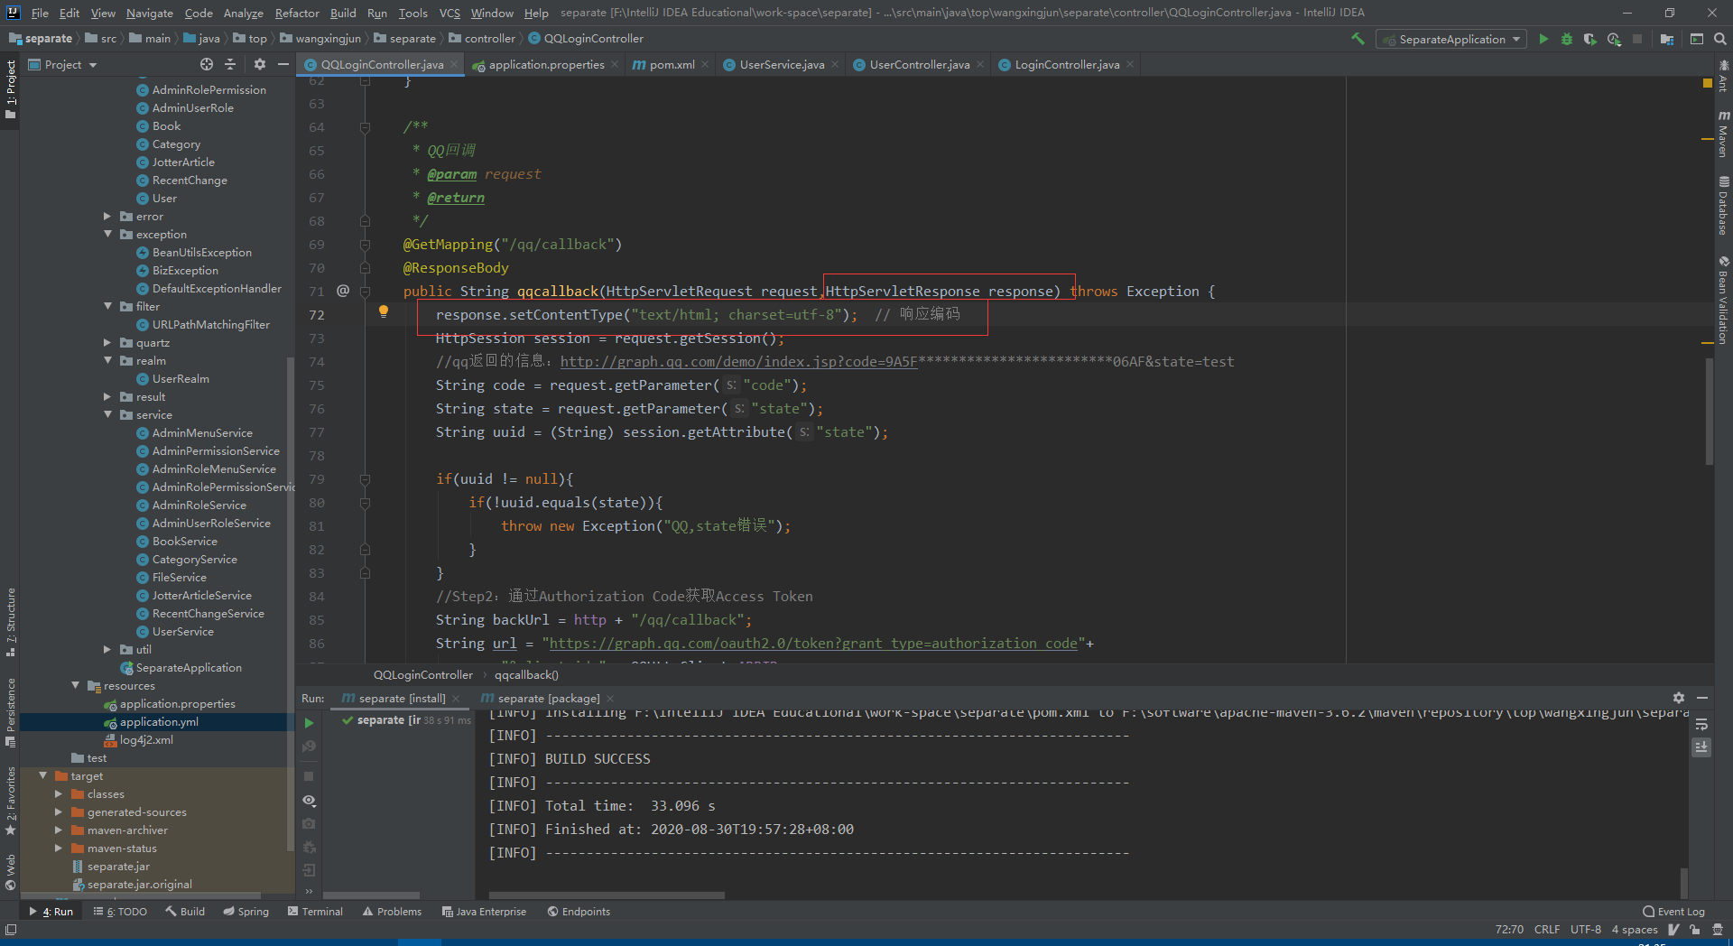
Task: Toggle soft-wrap in the Run console
Action: (1701, 725)
